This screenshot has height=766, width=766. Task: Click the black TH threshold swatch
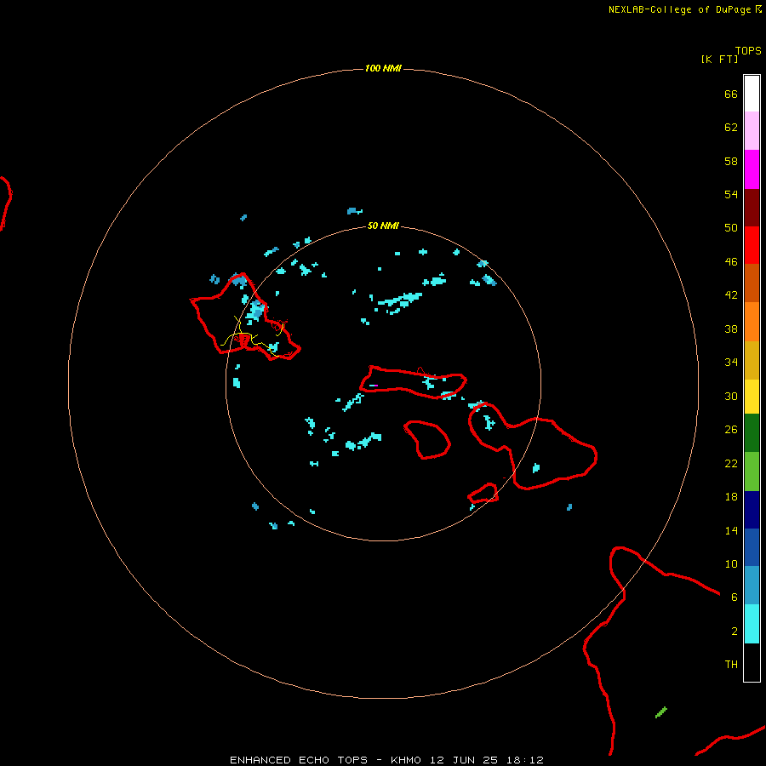pyautogui.click(x=752, y=661)
